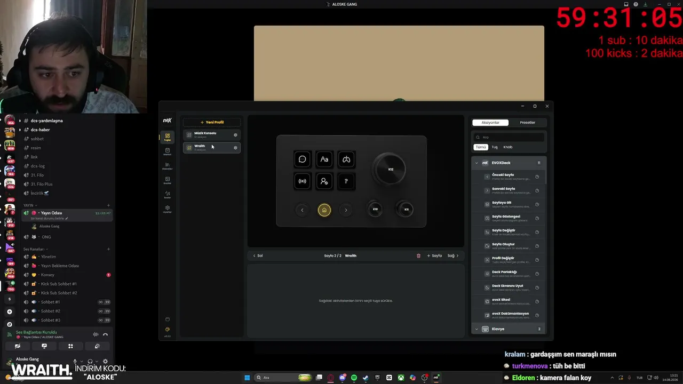683x384 pixels.
Task: Open Spotify from the Windows taskbar
Action: point(354,378)
